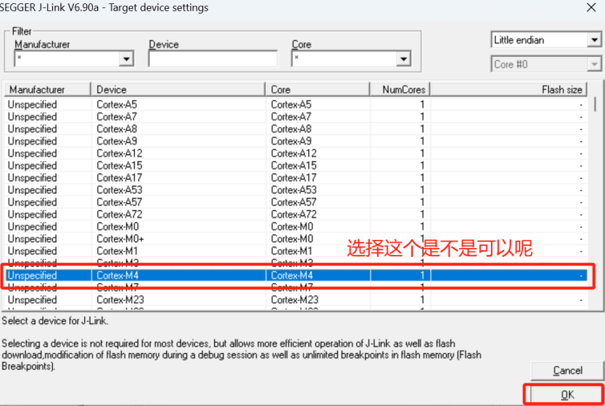Select the Cortex-A53 device row
605x406 pixels.
[296, 190]
